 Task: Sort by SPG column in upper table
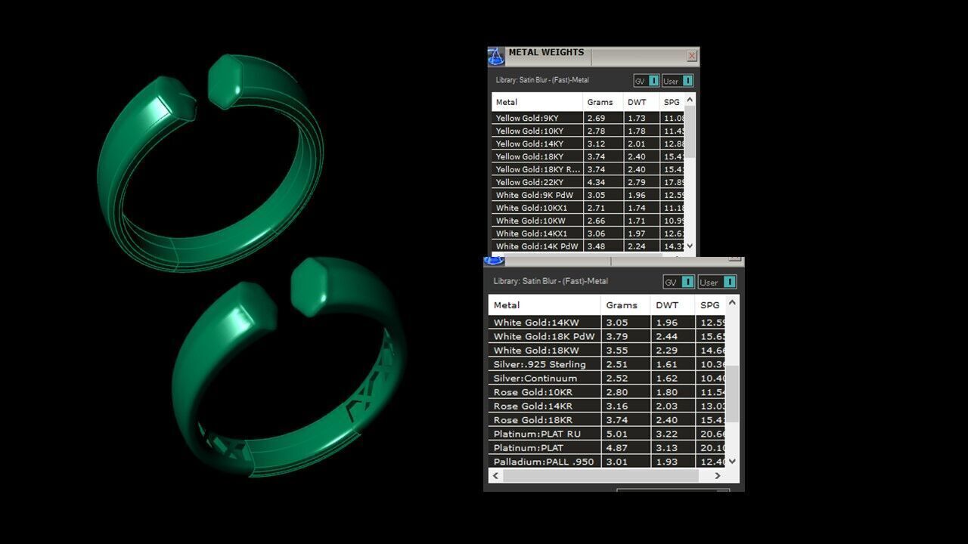click(672, 102)
